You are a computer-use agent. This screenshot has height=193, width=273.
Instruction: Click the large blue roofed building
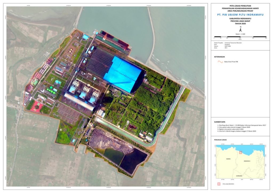(122, 74)
